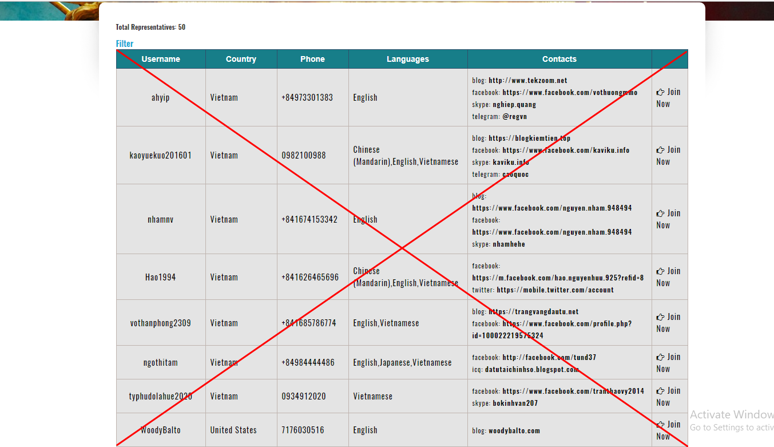Select username Hao1994
The width and height of the screenshot is (774, 447).
(x=161, y=278)
